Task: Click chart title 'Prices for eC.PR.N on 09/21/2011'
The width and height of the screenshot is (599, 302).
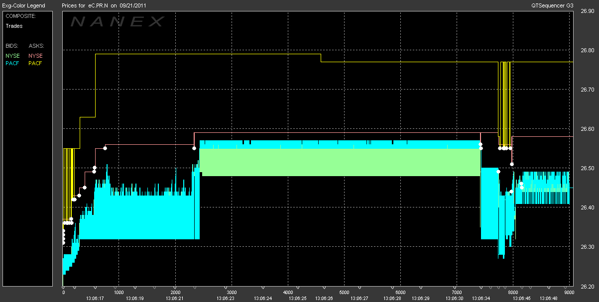Action: pos(104,5)
